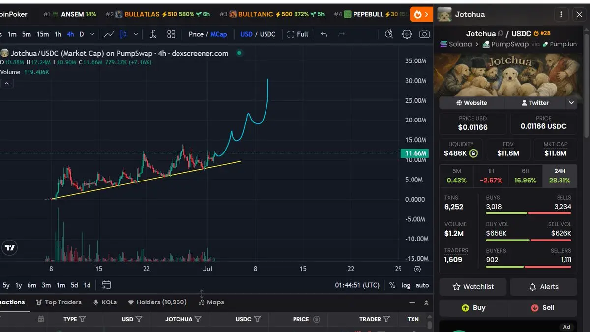Toggle log scale on chart
The height and width of the screenshot is (332, 590).
[x=406, y=285]
